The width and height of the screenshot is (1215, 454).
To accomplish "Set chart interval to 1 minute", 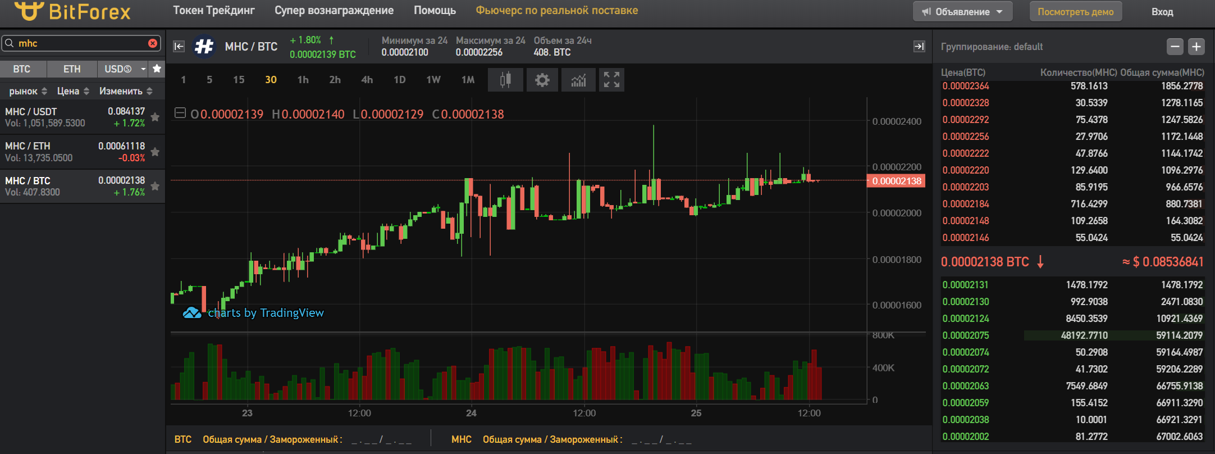I will [x=184, y=80].
